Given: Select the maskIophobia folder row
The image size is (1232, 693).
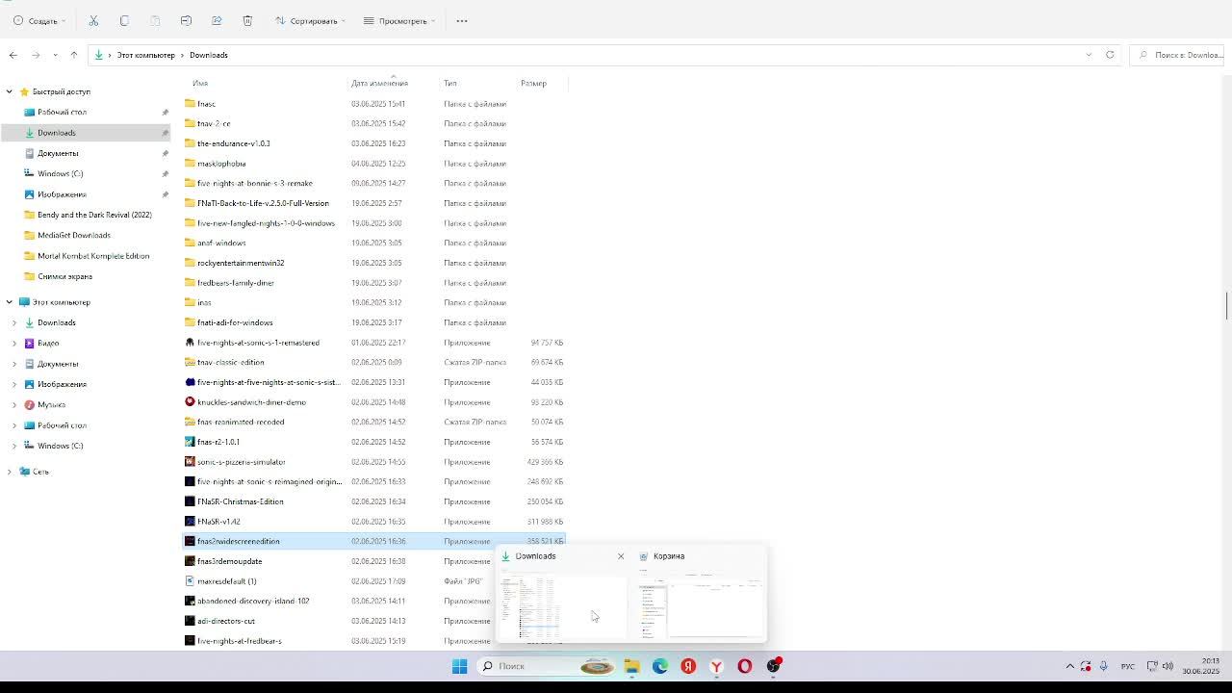Looking at the screenshot, I should tap(373, 164).
